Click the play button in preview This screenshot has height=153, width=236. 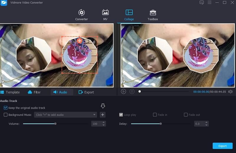tap(124, 92)
